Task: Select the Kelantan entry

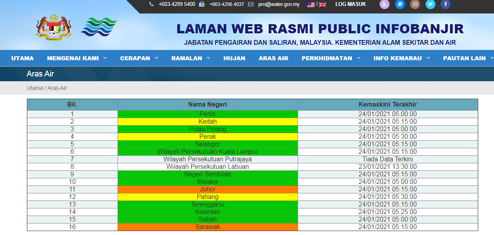Action: pos(208,212)
